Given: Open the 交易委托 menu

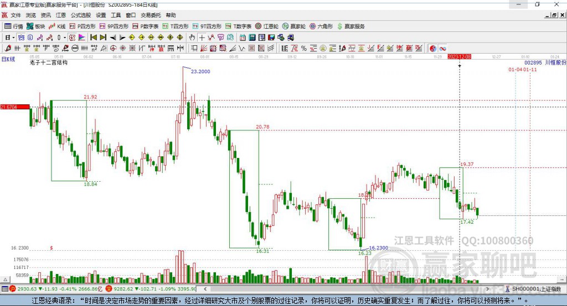Looking at the screenshot, I should 151,15.
